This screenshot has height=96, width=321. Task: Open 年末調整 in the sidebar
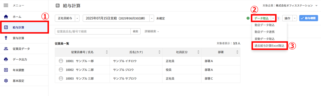coord(24,70)
